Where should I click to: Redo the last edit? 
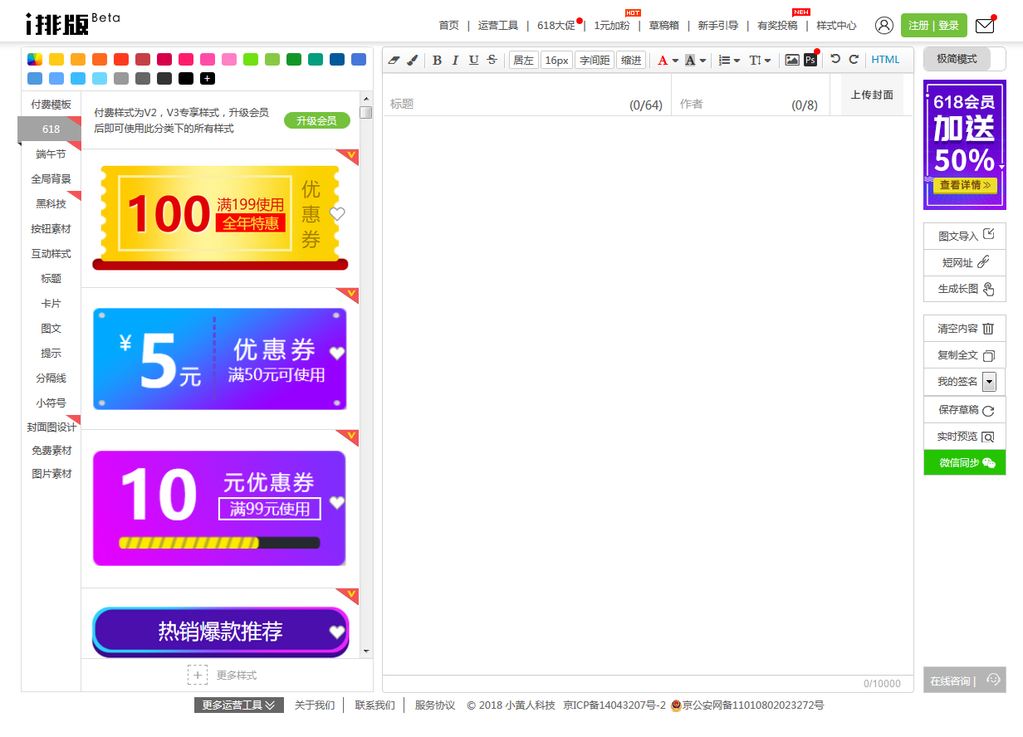point(854,60)
